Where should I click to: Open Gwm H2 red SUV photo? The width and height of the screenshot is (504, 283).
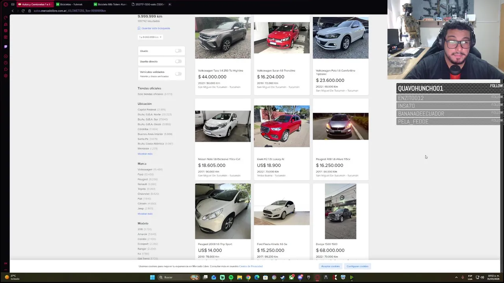coord(282,126)
